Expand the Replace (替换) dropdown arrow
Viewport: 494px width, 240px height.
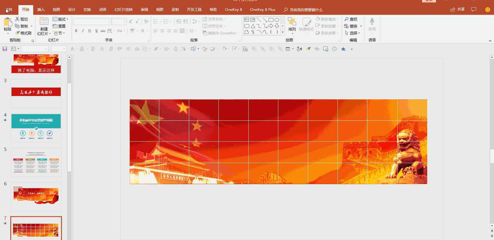click(361, 26)
